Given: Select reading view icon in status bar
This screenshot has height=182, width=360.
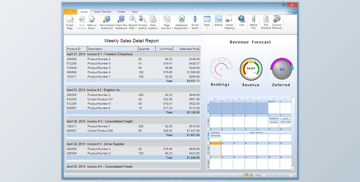Looking at the screenshot, I should click(251, 175).
